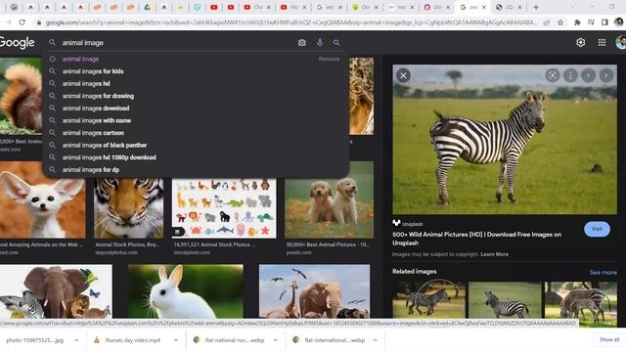Reload the page
The image size is (626, 352).
22,22
